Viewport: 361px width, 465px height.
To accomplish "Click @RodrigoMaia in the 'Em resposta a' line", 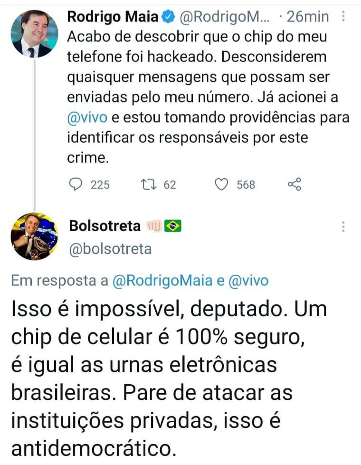I will coord(162,281).
